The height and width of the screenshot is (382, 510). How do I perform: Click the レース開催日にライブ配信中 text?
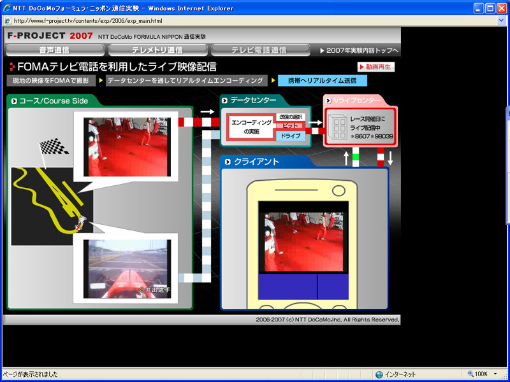point(368,124)
